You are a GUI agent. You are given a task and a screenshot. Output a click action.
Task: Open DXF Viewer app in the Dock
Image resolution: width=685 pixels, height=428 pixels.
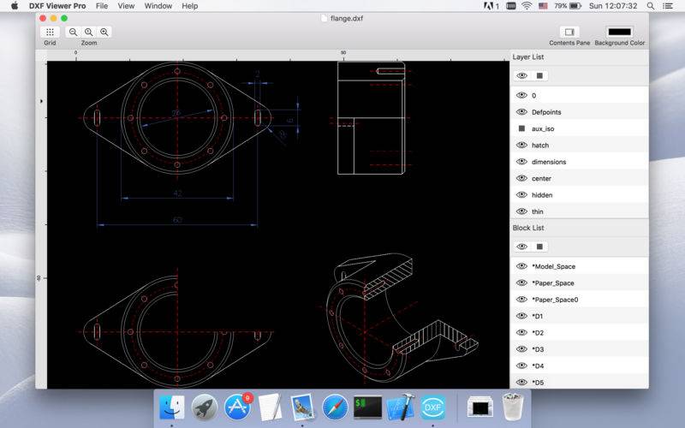click(x=432, y=407)
